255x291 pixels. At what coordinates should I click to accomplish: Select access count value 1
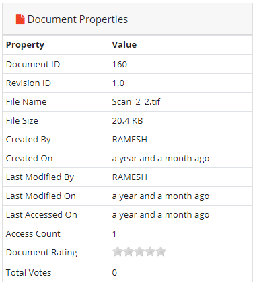[x=114, y=234]
